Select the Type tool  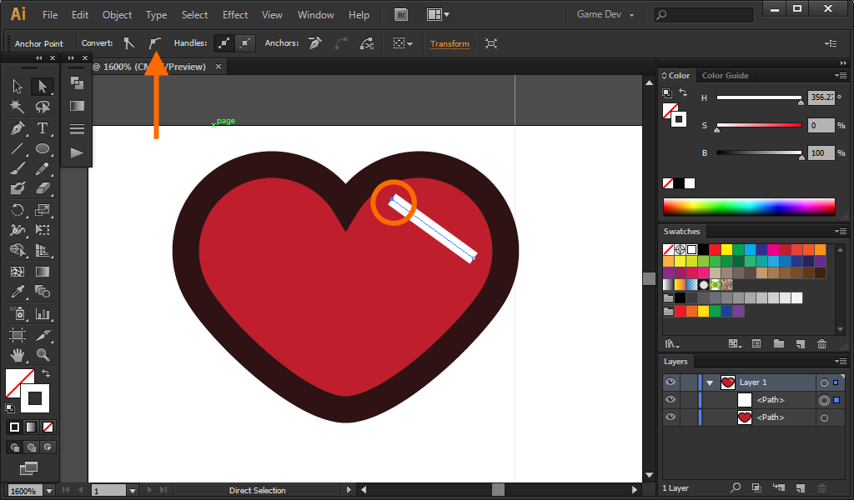coord(43,128)
